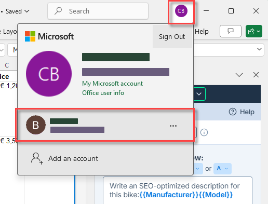
Task: Click the Help link in task pane
Action: coord(242,112)
